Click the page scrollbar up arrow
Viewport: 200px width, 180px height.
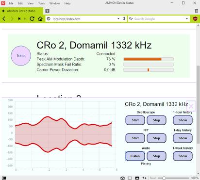point(198,25)
